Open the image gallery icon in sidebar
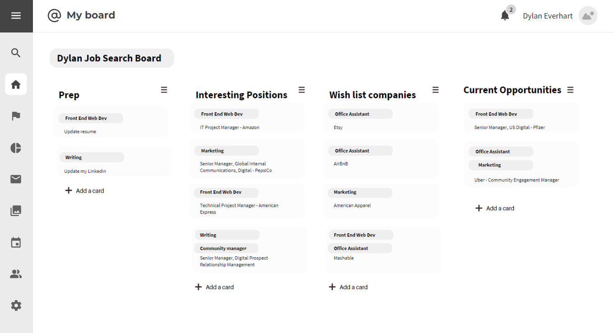This screenshot has height=333, width=614. [x=16, y=211]
